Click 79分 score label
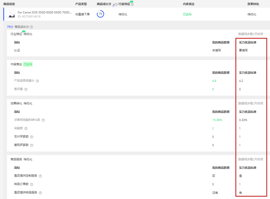The height and width of the screenshot is (199, 270). (x=10, y=27)
